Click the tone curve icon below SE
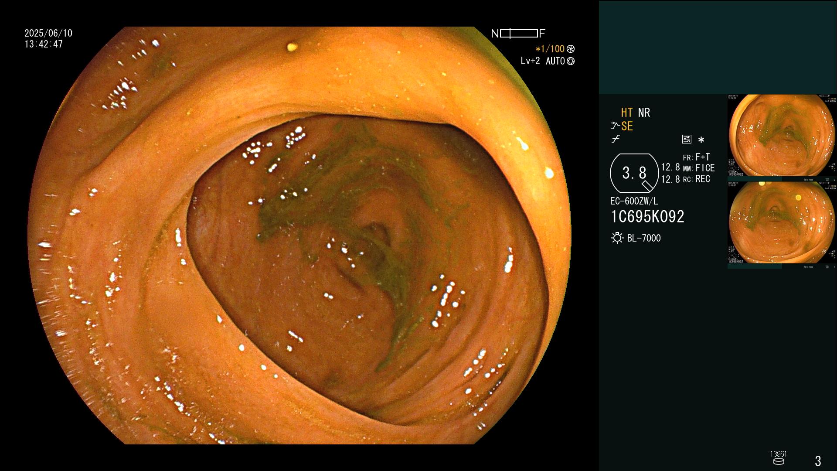 (616, 139)
